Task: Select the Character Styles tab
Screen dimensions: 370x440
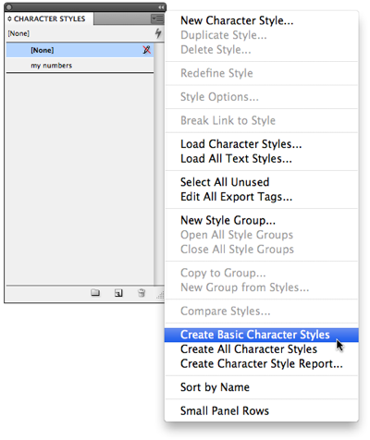Action: (x=49, y=18)
